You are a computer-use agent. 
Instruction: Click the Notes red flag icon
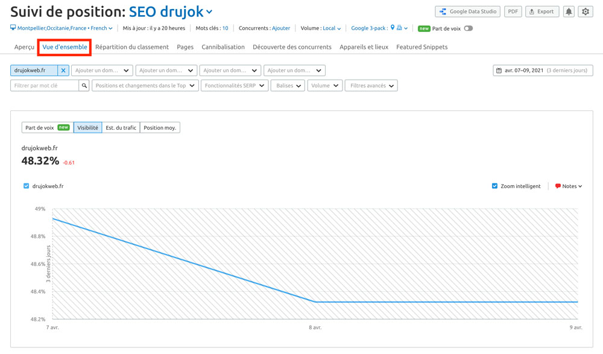pyautogui.click(x=558, y=186)
